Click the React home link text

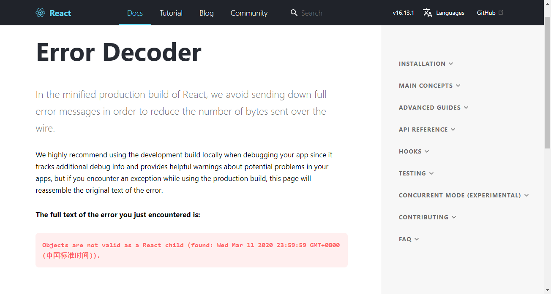(60, 13)
